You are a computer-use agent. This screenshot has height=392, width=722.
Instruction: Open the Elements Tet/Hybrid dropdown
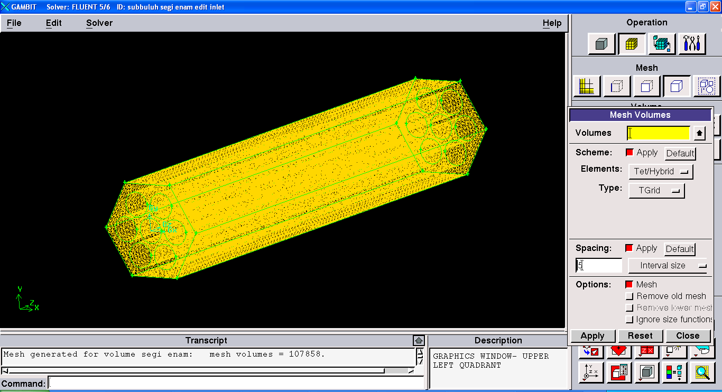(660, 172)
